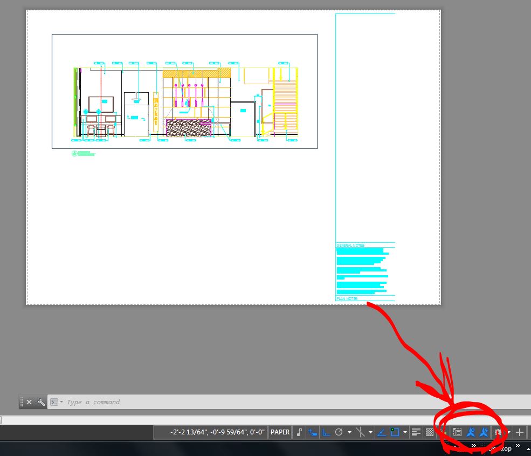Toggle Object Snap Tracking icon

381,432
